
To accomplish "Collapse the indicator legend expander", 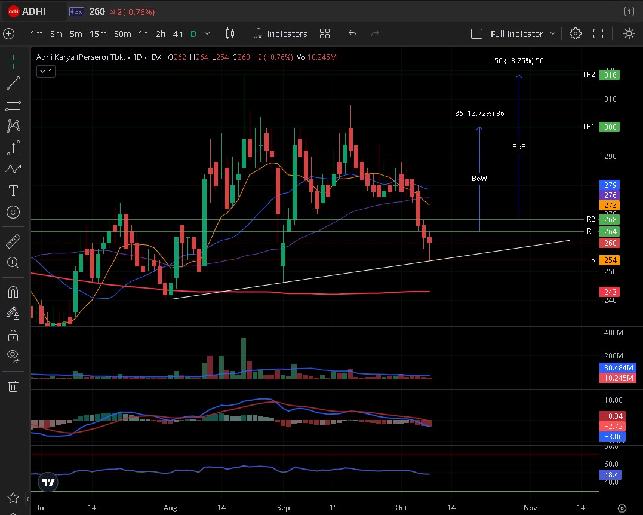I will tap(45, 72).
